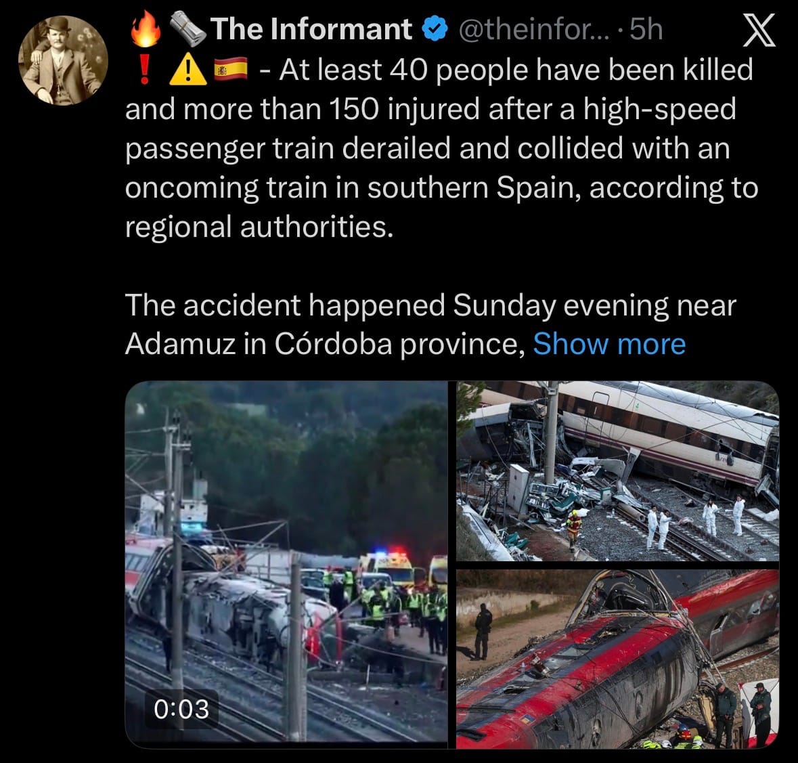Open the white derailed train photo
798x763 pixels.
tap(617, 471)
